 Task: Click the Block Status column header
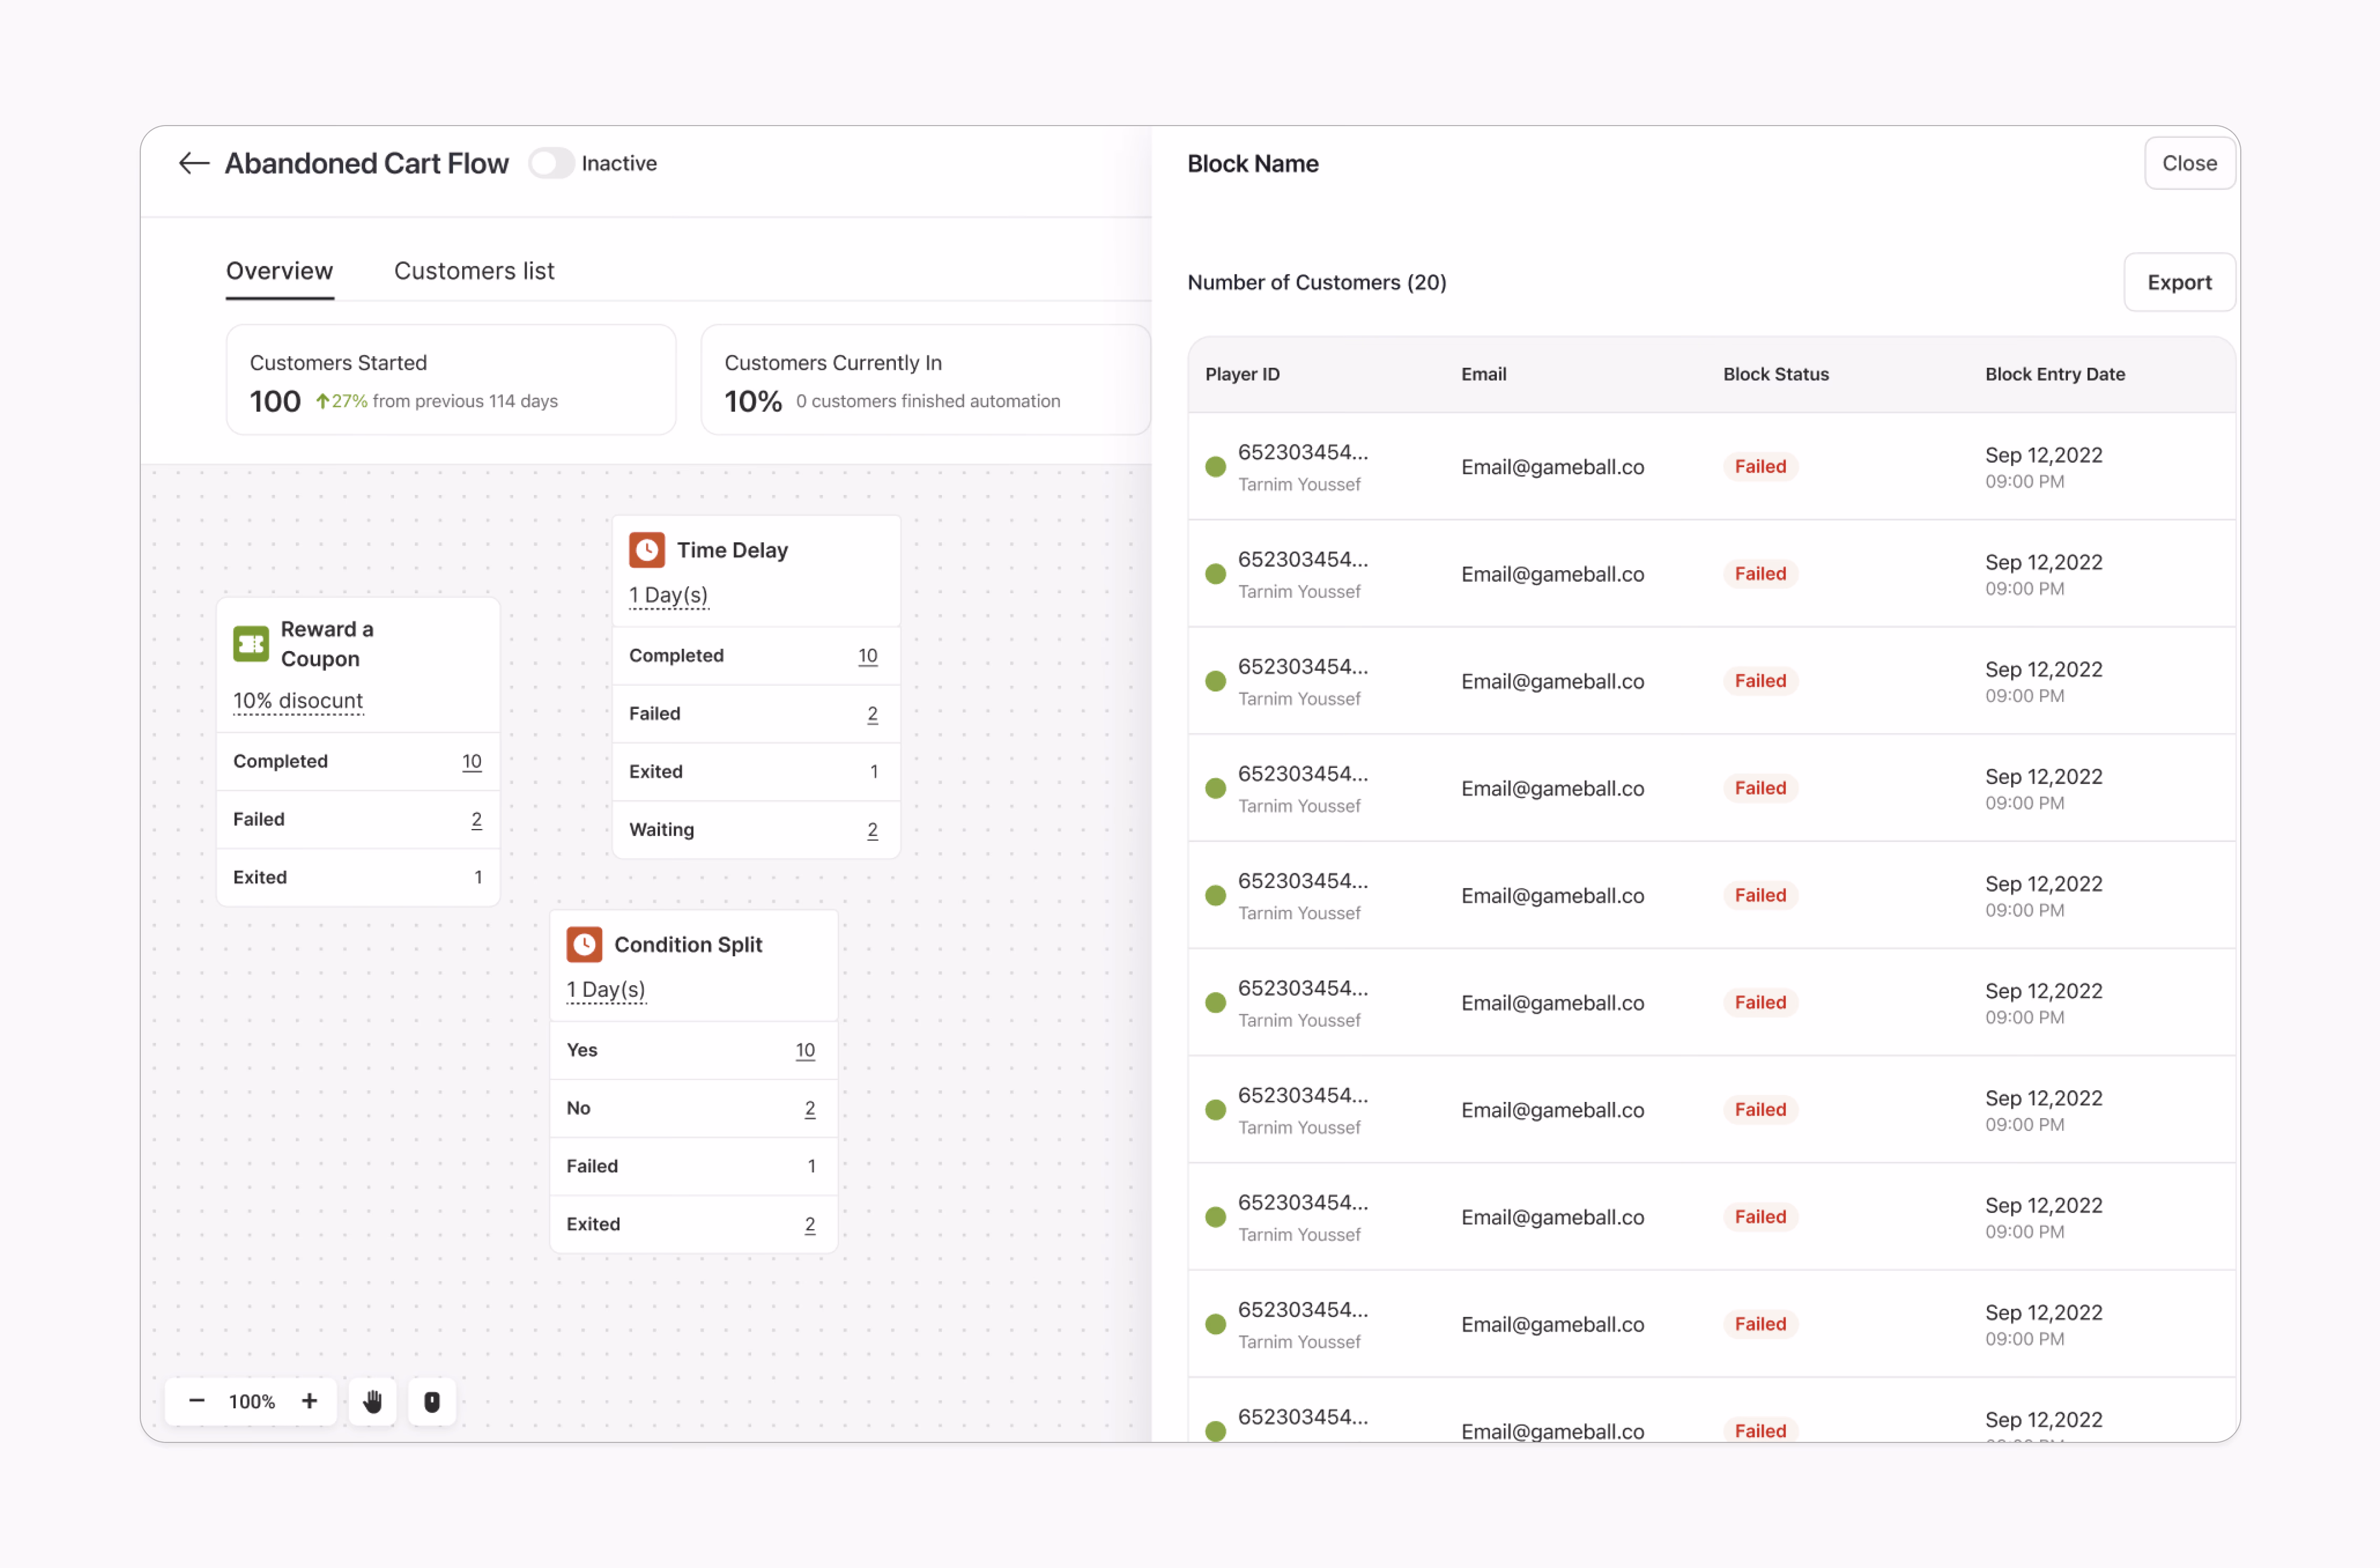[1775, 374]
